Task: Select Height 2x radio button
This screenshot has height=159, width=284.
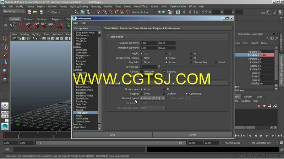Action: click(166, 54)
